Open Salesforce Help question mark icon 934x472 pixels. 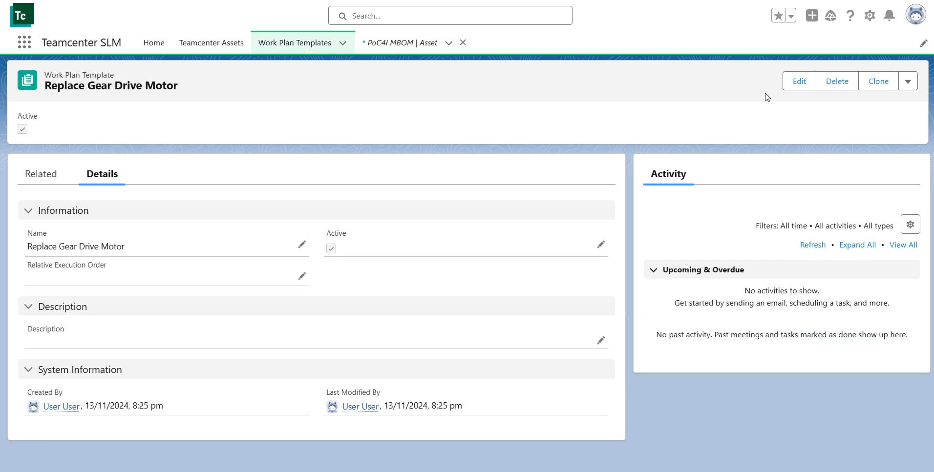(850, 15)
